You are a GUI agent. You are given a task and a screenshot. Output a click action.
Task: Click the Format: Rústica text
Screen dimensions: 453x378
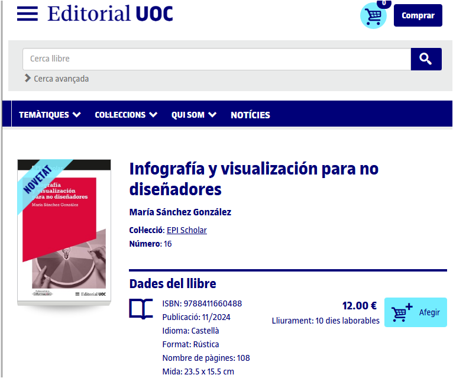pyautogui.click(x=190, y=344)
